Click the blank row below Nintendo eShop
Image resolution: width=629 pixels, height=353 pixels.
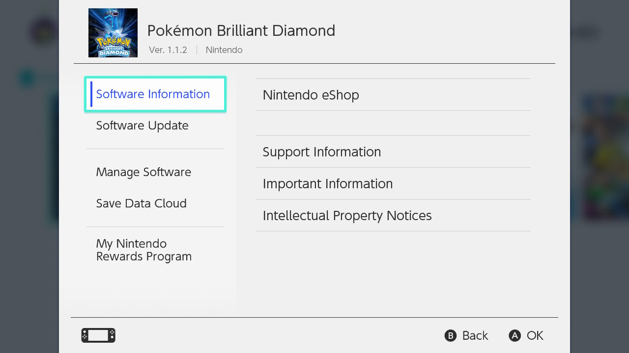(393, 123)
